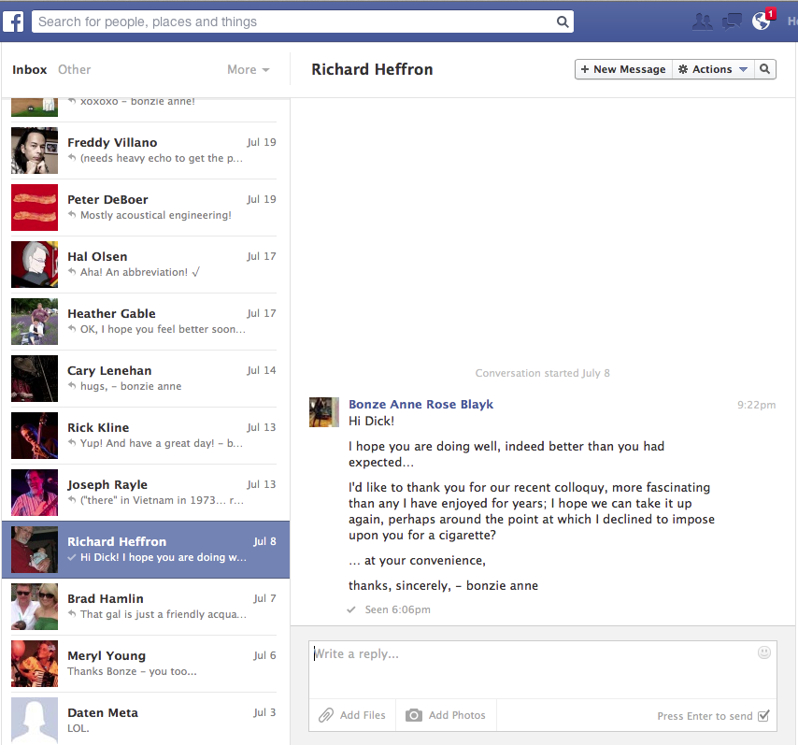Click the search icon next to Actions
The image size is (798, 745).
(x=764, y=68)
